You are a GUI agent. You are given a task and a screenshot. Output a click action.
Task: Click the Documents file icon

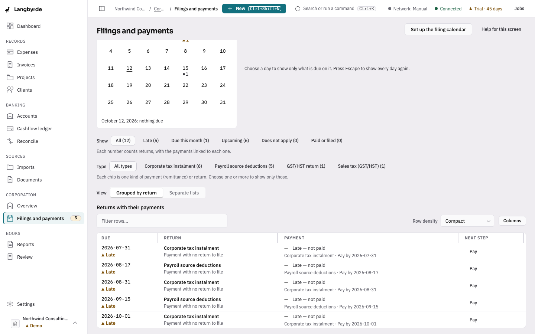pyautogui.click(x=10, y=180)
